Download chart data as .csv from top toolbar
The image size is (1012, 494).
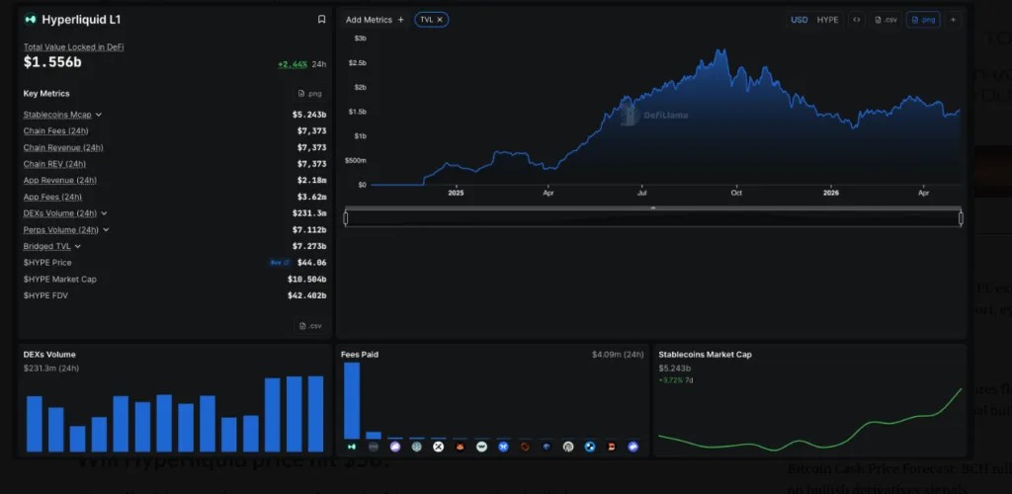point(885,20)
